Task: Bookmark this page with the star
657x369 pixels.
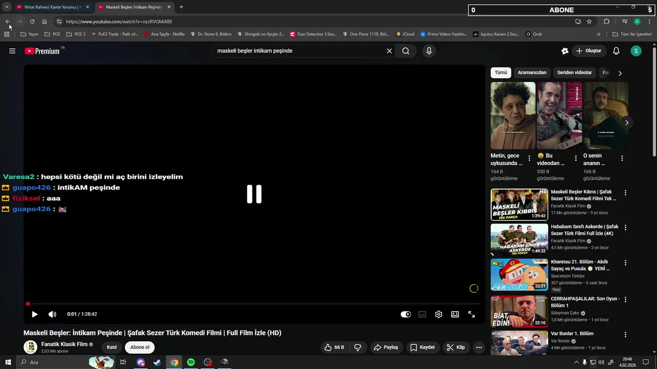Action: pos(589,22)
